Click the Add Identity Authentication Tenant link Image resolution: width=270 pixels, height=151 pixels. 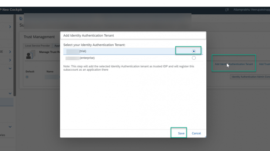(234, 64)
